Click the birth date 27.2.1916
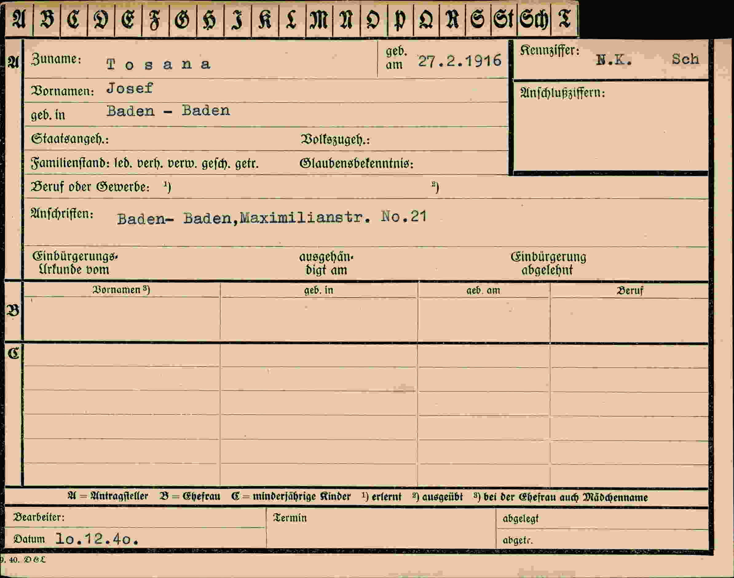Viewport: 734px width, 578px height. [459, 61]
